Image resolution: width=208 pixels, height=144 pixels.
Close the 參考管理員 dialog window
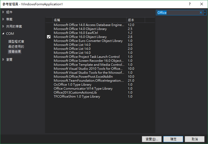click(202, 4)
